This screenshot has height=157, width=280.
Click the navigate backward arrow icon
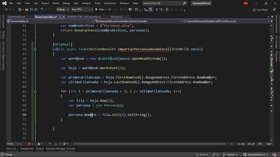[x=6, y=10]
